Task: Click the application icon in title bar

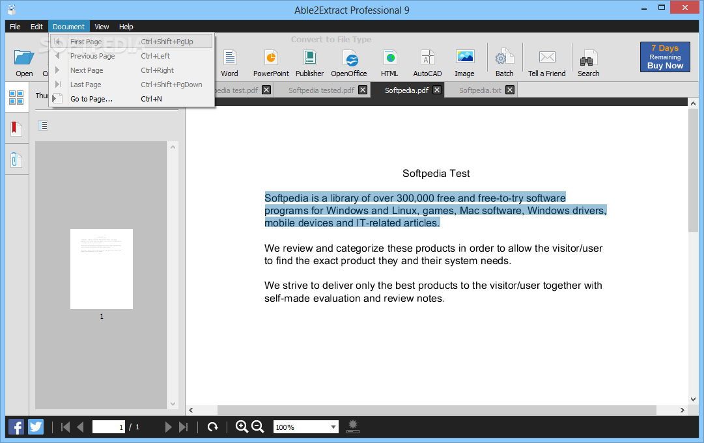Action: tap(12, 9)
